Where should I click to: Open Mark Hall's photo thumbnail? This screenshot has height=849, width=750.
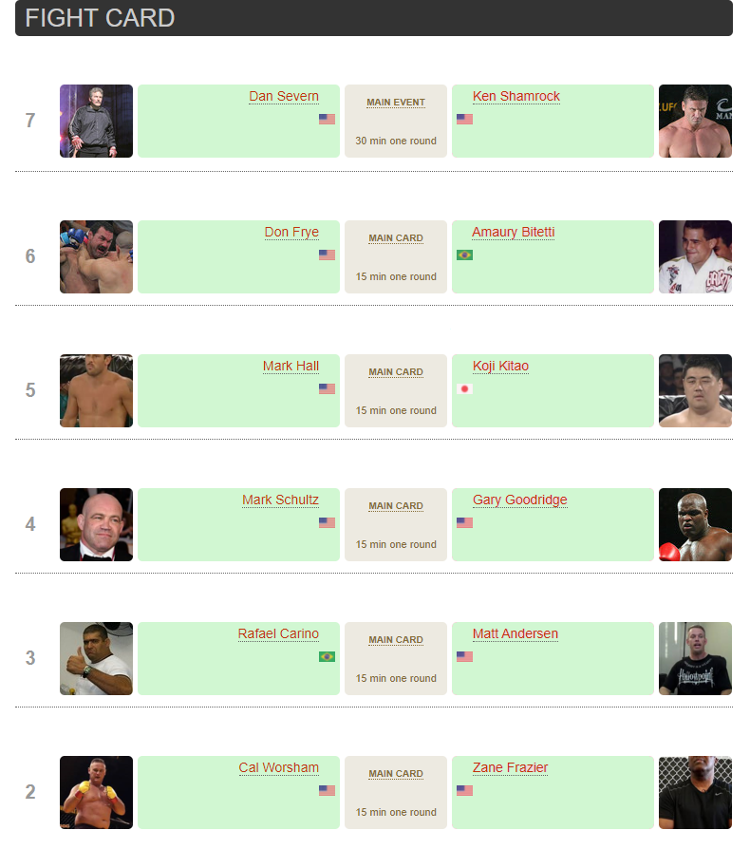pos(96,390)
